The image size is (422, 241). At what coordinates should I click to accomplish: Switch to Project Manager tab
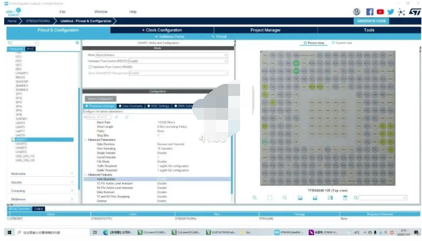(x=265, y=30)
